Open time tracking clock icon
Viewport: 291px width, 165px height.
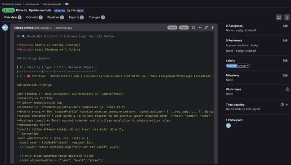click(282, 105)
